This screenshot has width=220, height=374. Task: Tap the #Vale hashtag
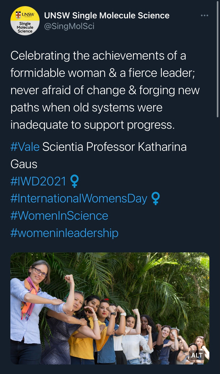25,147
